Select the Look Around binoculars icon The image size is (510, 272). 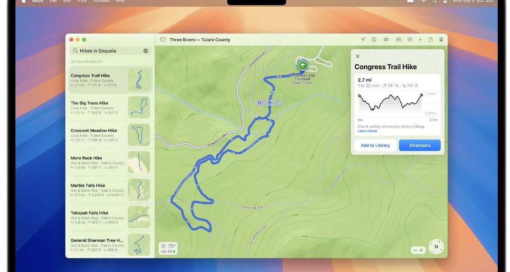coord(398,39)
